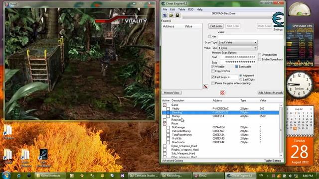Click the Add Address Manually button
Viewport: 319px width, 179px height.
pyautogui.click(x=271, y=93)
